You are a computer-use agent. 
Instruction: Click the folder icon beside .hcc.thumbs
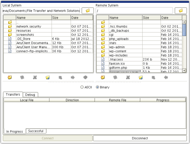[x=103, y=26]
